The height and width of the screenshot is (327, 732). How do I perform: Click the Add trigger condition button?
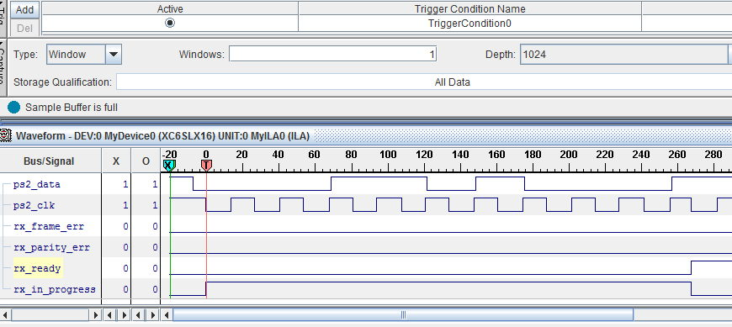point(24,9)
